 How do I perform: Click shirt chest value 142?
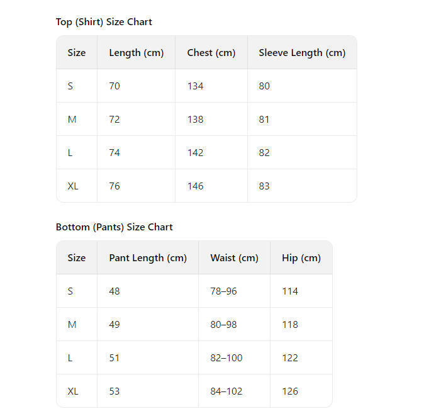coord(195,153)
